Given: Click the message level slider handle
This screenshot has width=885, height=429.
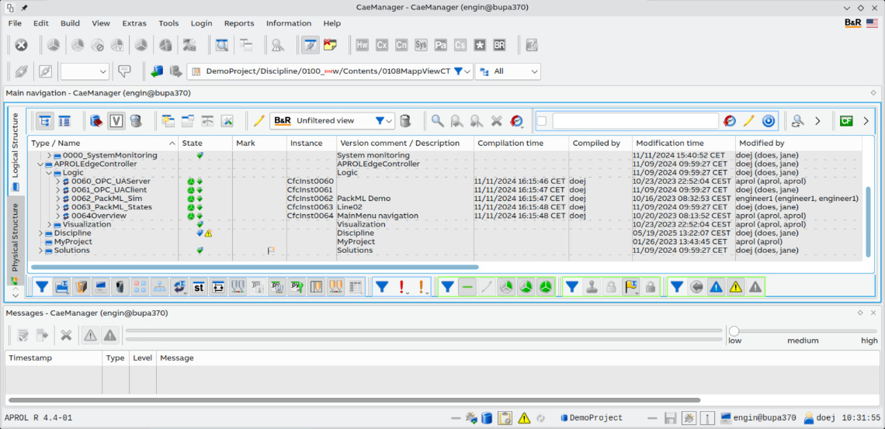Looking at the screenshot, I should point(734,331).
